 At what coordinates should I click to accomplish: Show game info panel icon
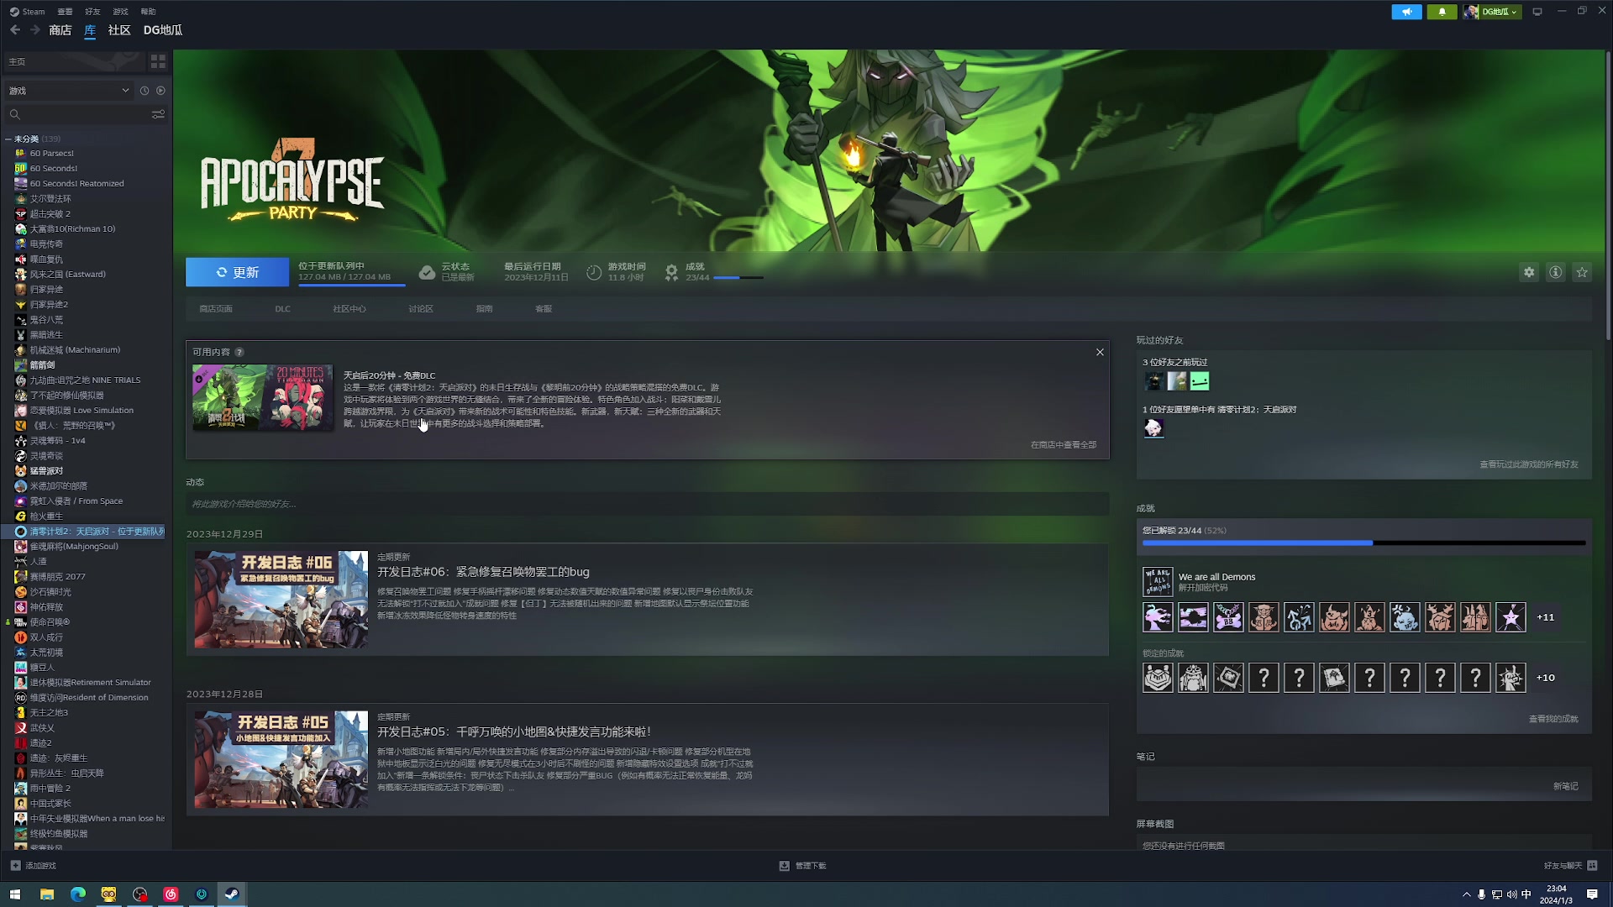(x=1556, y=272)
